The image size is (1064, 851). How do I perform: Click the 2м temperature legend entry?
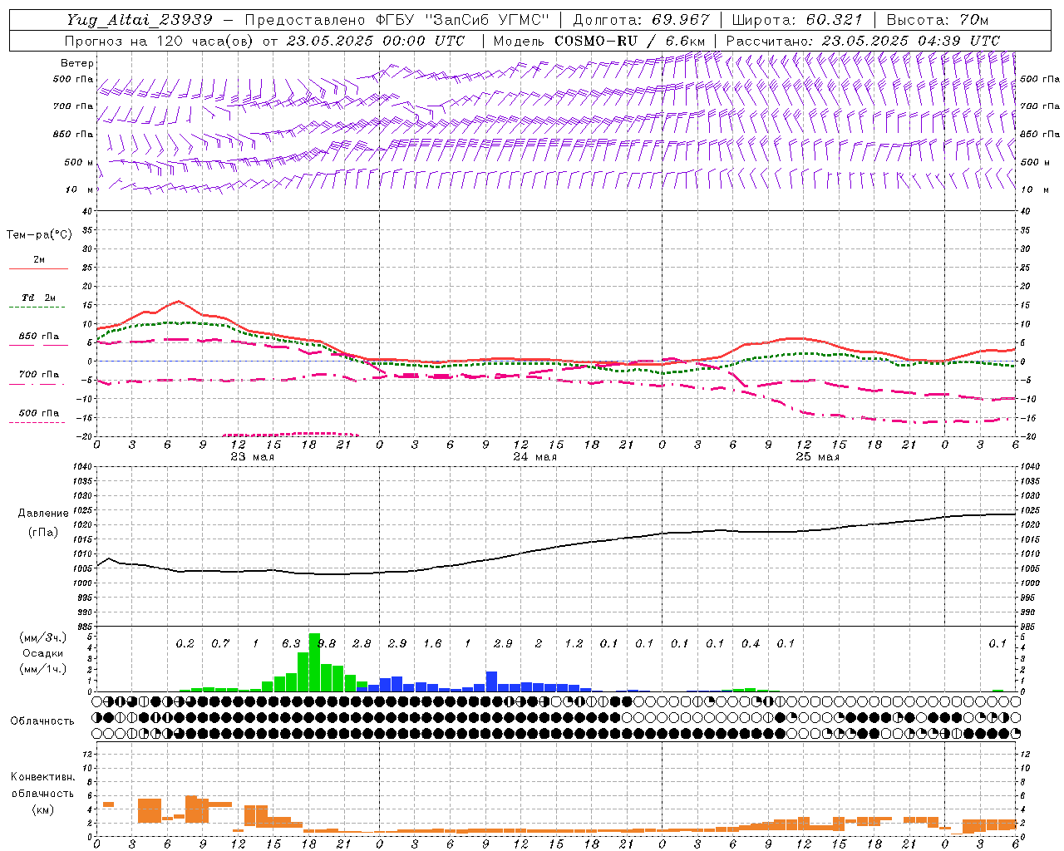tap(39, 259)
